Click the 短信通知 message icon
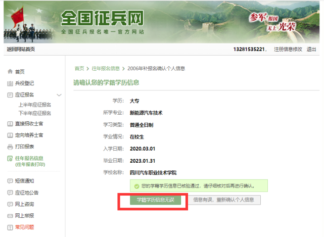 point(10,181)
